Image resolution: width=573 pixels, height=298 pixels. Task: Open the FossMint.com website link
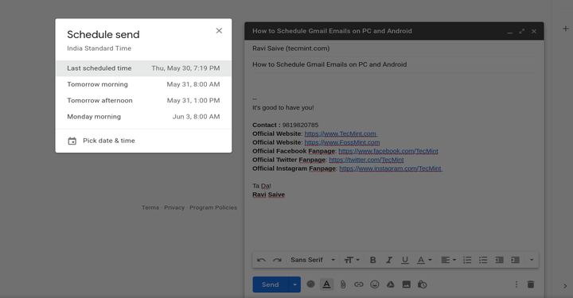pos(342,142)
